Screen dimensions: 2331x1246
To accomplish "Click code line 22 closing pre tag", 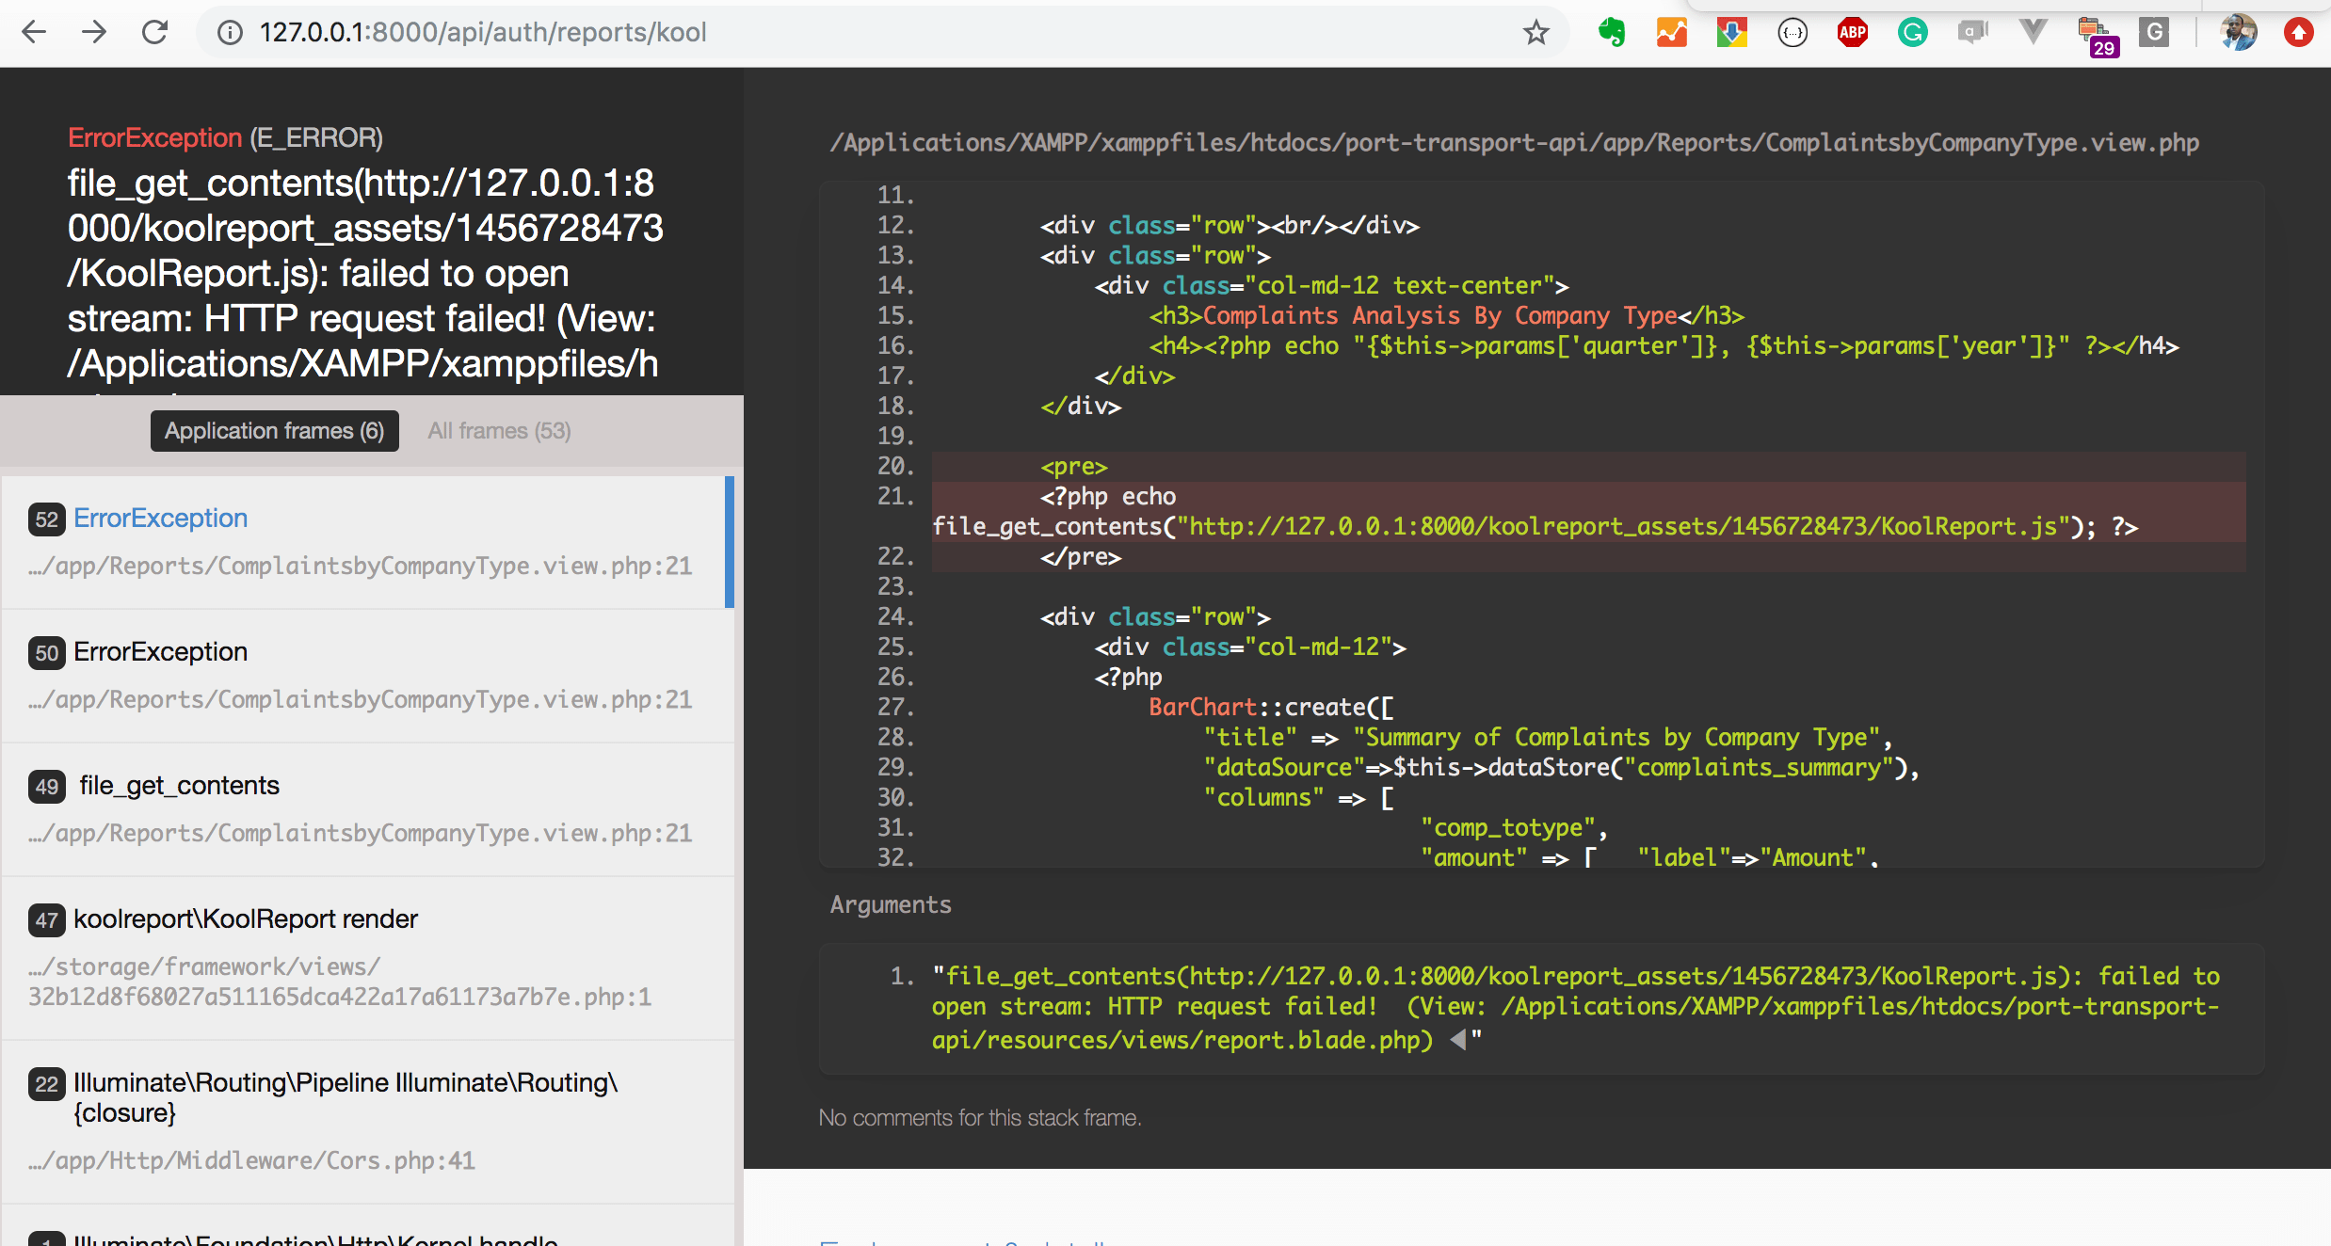I will pos(1081,556).
